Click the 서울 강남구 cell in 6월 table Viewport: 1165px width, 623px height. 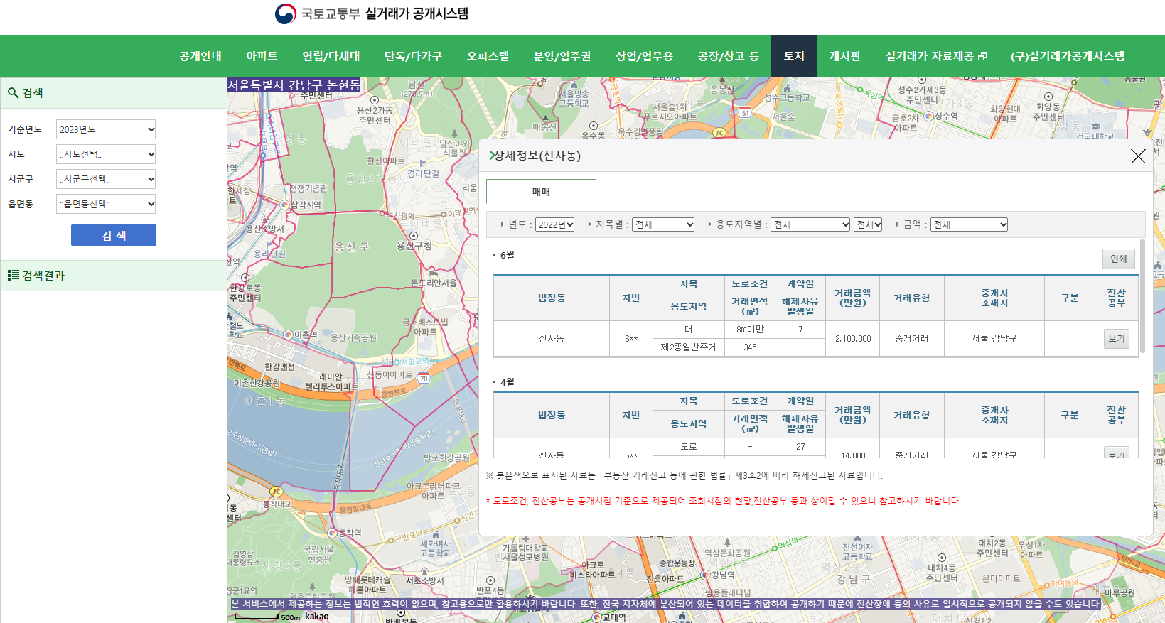point(994,339)
